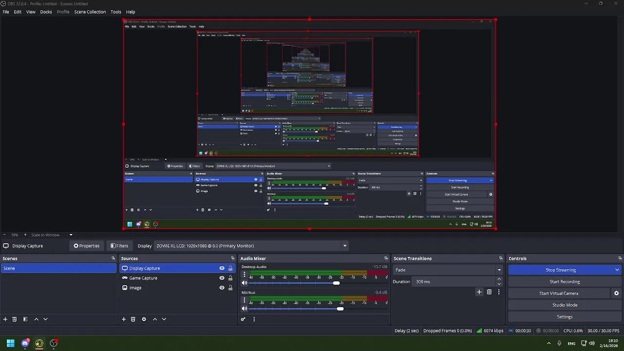Open the Docks menu
Image resolution: width=624 pixels, height=351 pixels.
(46, 12)
